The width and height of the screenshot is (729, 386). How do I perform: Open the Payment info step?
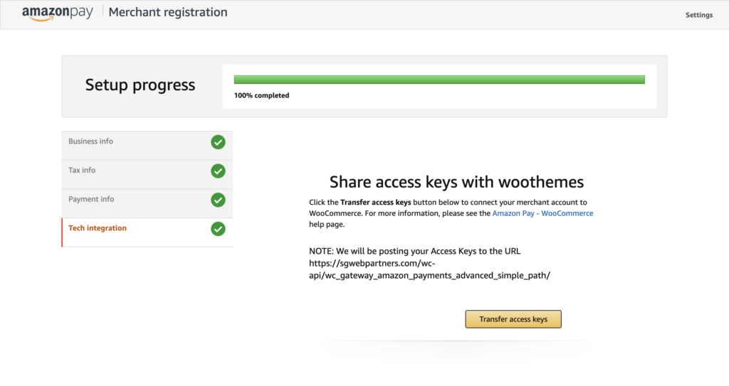point(91,199)
